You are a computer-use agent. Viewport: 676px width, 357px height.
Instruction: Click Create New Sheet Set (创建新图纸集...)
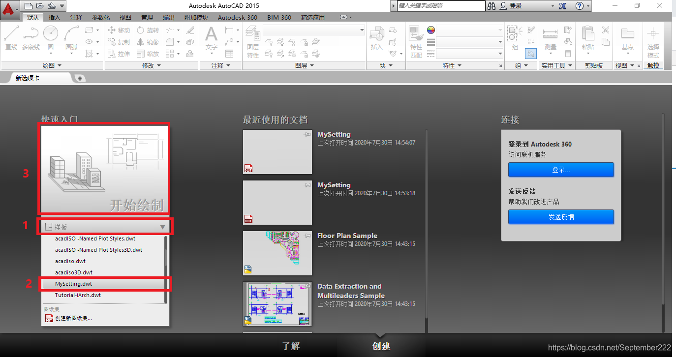[68, 318]
